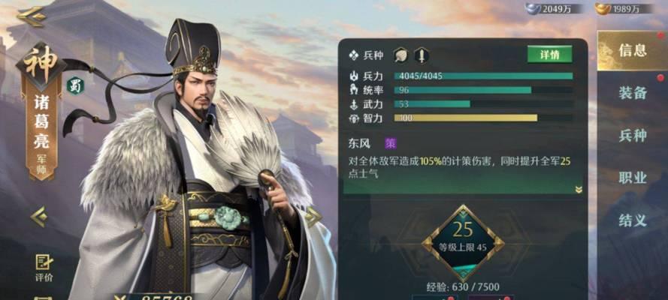This screenshot has height=300, width=668.
Task: Tap the 神 rank banner for 诸葛亮
Action: [41, 112]
